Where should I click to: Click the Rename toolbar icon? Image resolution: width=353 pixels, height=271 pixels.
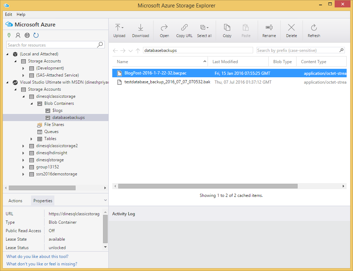tap(269, 28)
